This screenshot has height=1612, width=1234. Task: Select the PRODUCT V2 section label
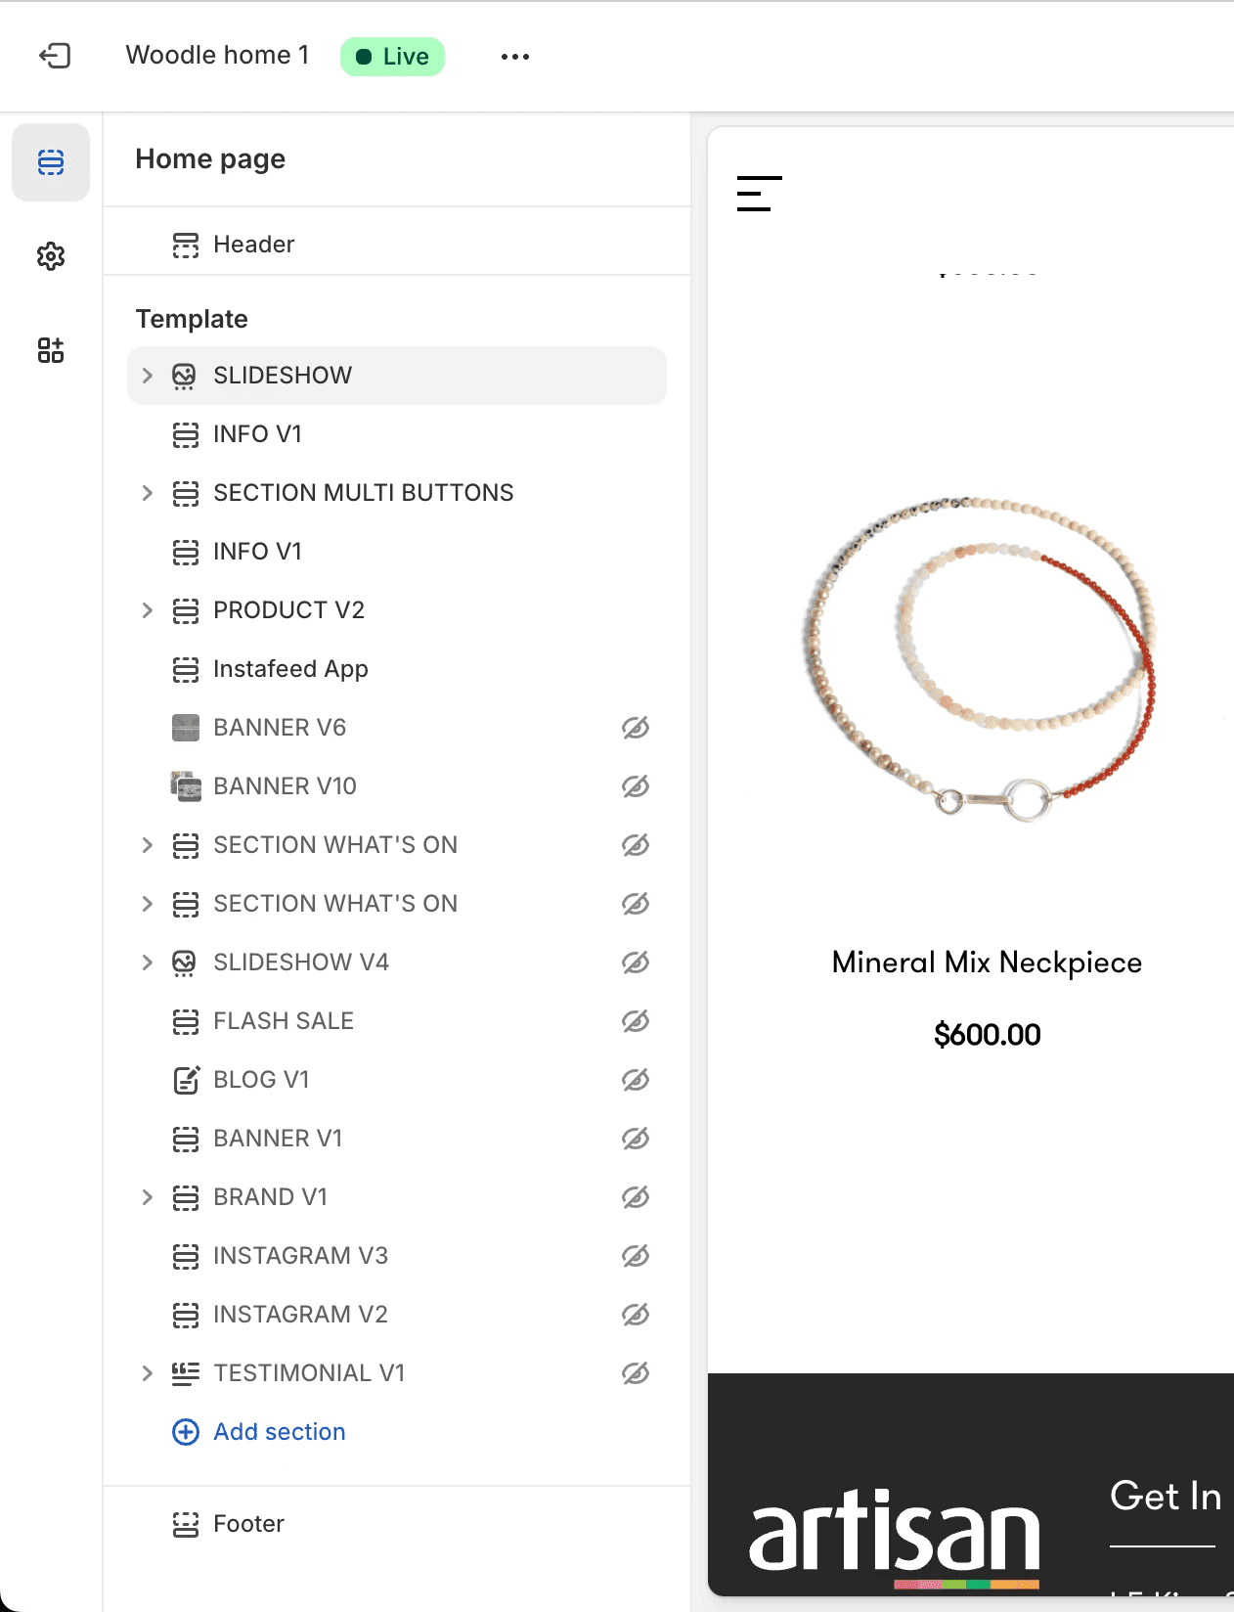(x=288, y=610)
